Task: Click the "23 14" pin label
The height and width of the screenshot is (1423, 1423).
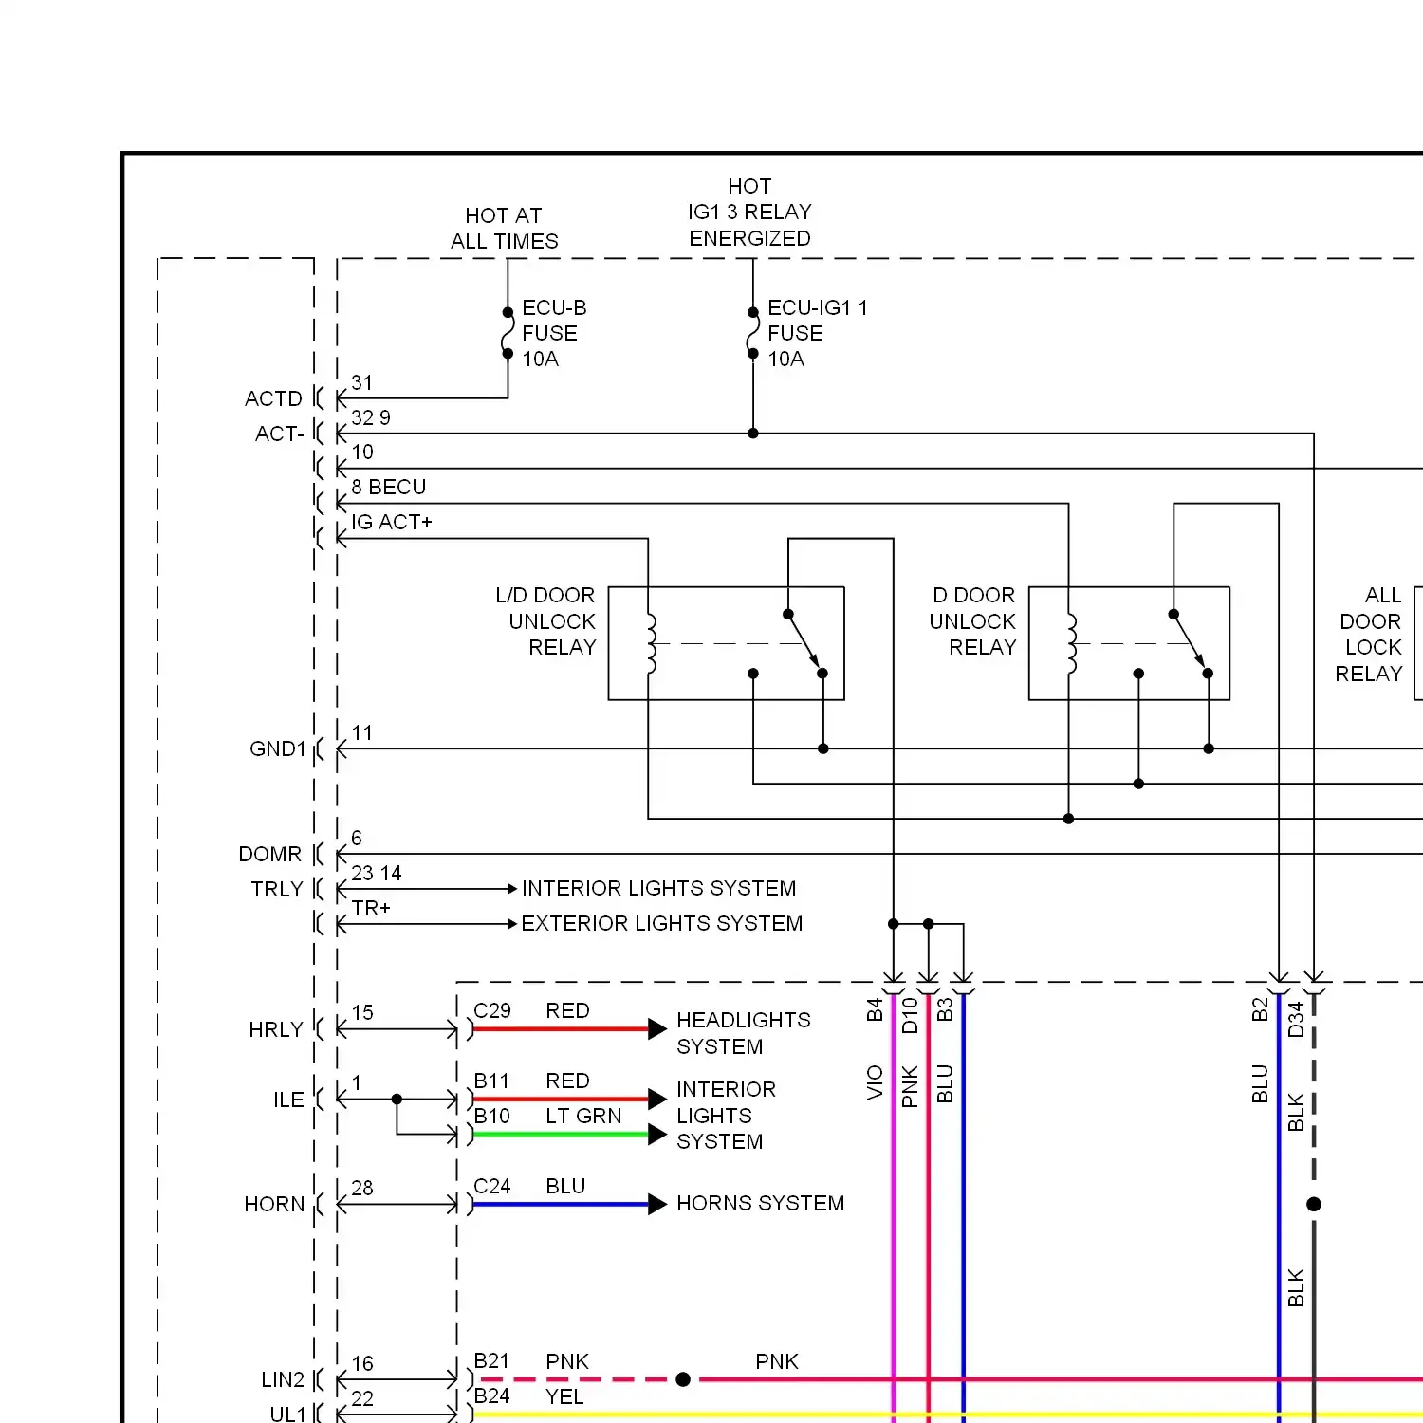Action: 377,873
